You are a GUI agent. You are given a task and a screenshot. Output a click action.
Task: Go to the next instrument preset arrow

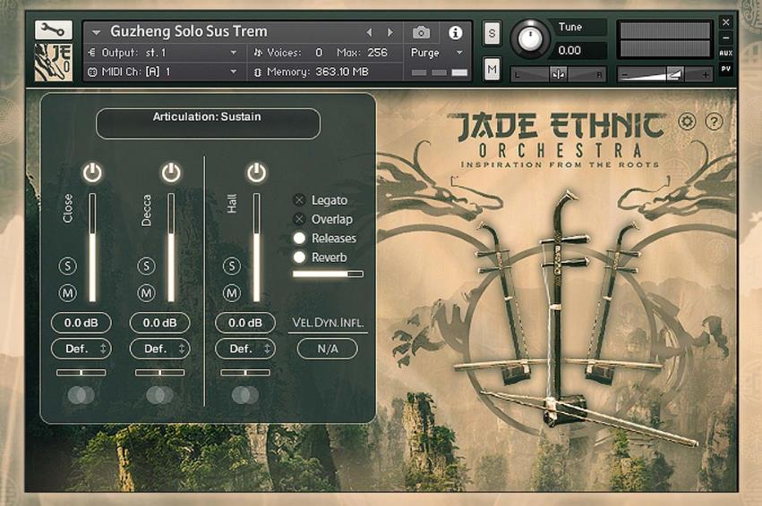coord(390,32)
